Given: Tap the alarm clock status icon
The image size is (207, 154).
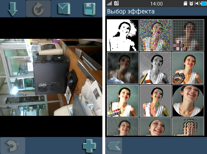Looking at the screenshot, I should click(191, 4).
